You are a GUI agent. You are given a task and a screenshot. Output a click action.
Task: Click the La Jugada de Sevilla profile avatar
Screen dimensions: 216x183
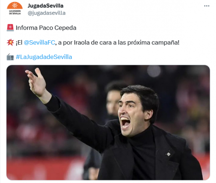point(15,8)
